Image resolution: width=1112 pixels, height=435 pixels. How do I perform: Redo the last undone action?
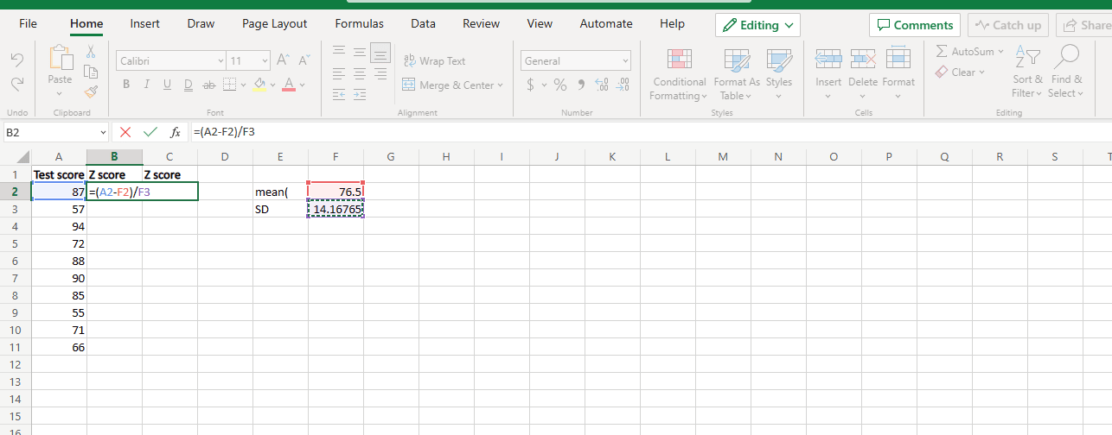tap(17, 84)
